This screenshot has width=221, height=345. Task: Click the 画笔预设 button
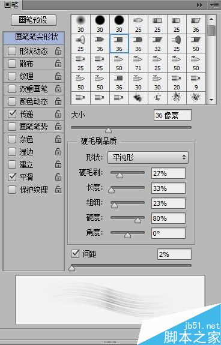34,20
